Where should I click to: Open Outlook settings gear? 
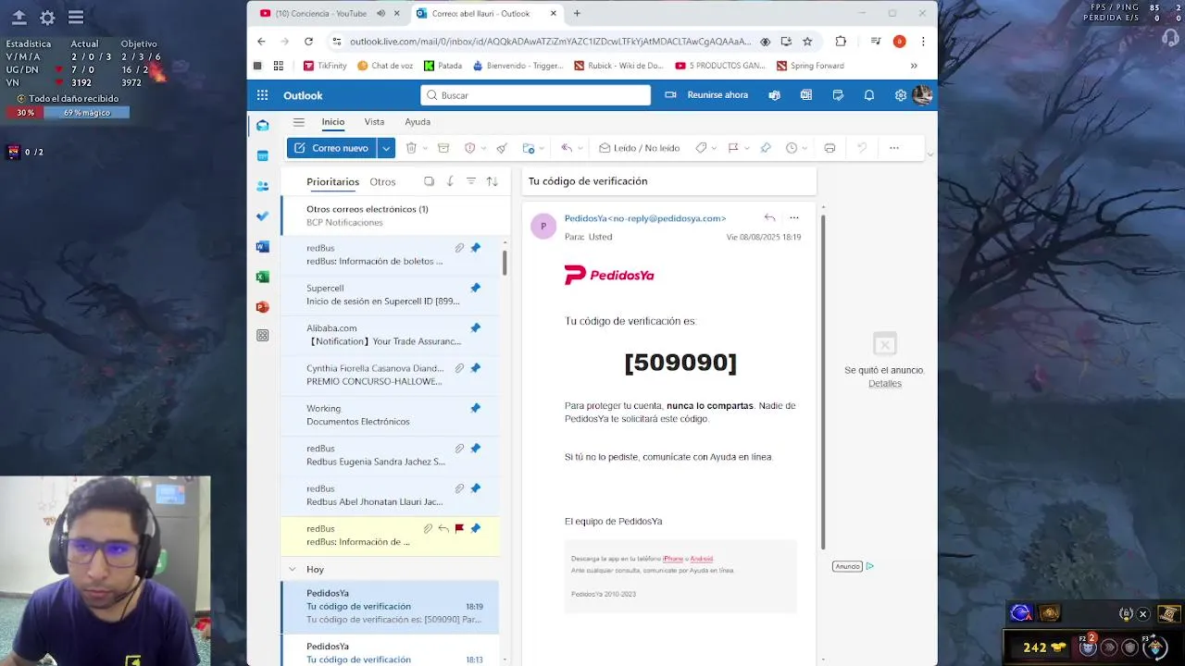pyautogui.click(x=901, y=95)
